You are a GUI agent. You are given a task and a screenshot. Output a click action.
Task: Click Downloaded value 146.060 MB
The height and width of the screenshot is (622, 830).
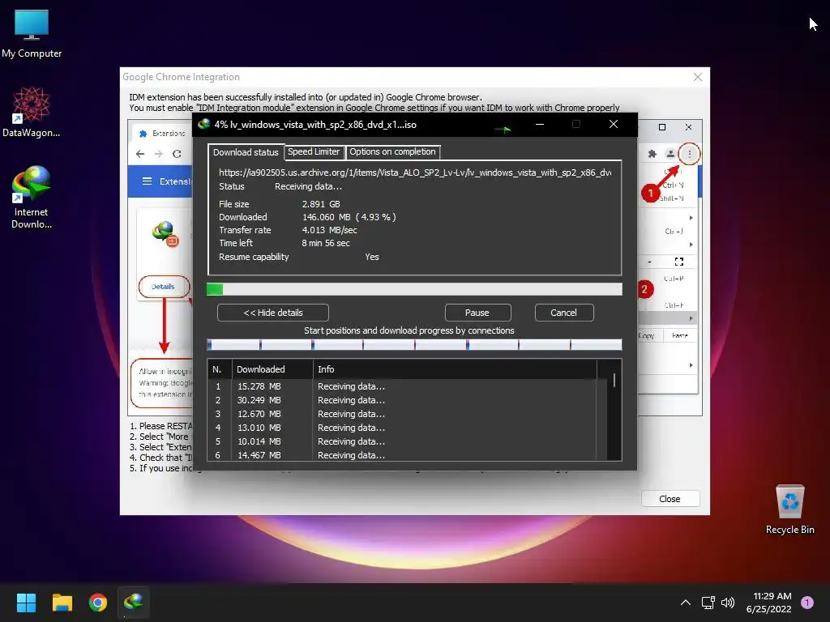coord(349,217)
